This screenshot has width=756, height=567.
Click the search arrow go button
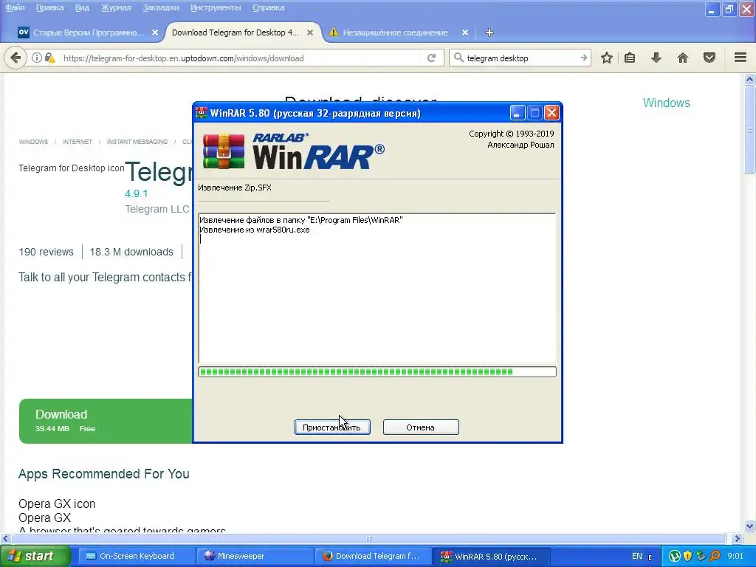(584, 58)
